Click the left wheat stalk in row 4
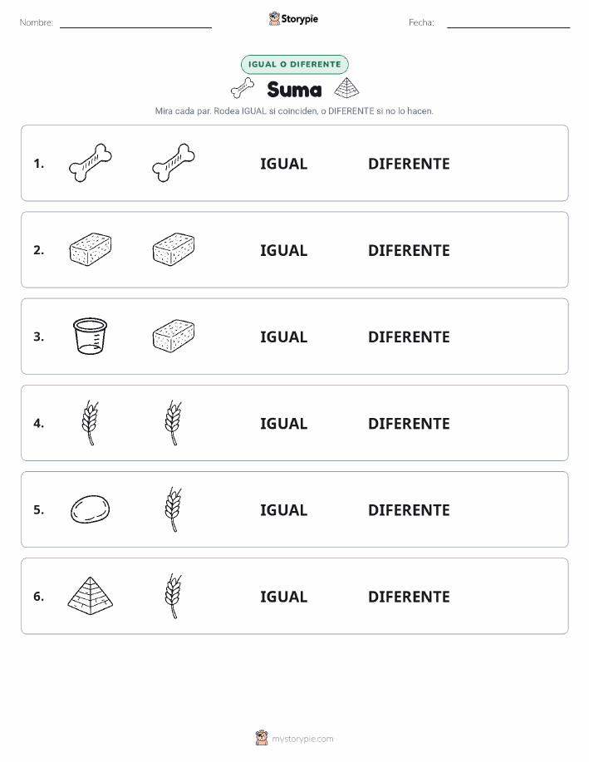589x762 pixels. coord(91,423)
